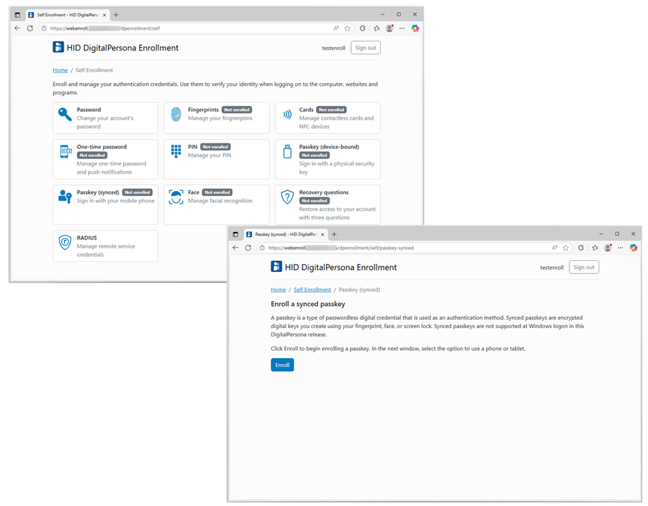Screen dimensions: 648x506
Task: Follow the Self Enrollment breadcrumb link
Action: 312,290
